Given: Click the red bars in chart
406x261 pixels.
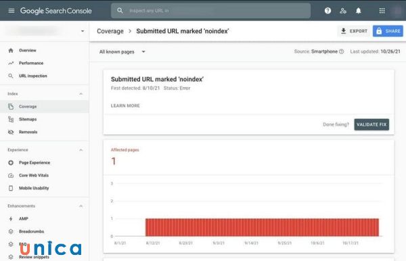Looking at the screenshot, I should pos(262,227).
